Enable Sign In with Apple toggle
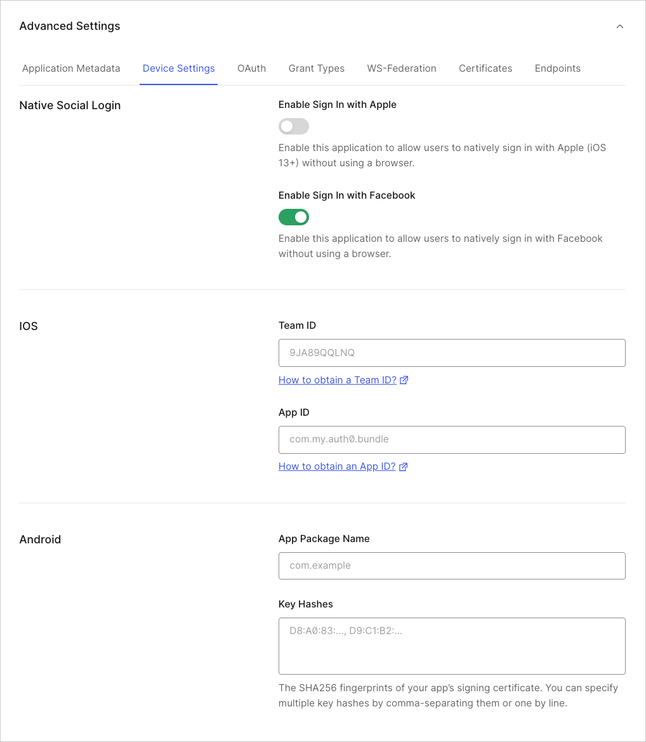Screen dimensions: 646x742 (293, 126)
